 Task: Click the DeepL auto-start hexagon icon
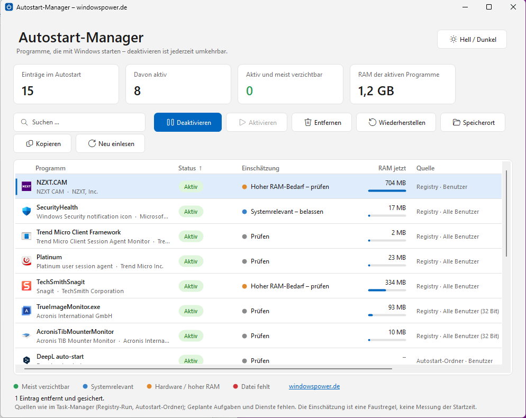(26, 360)
